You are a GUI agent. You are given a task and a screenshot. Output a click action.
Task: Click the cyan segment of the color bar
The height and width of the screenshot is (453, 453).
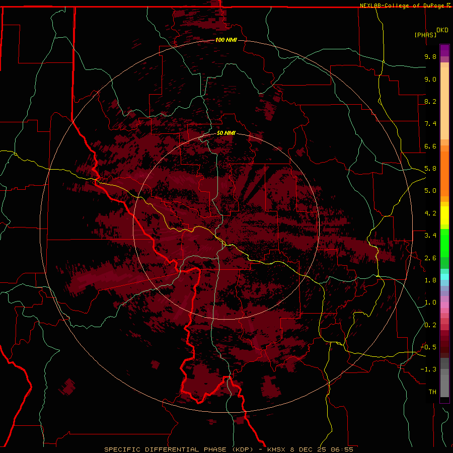[x=444, y=277]
